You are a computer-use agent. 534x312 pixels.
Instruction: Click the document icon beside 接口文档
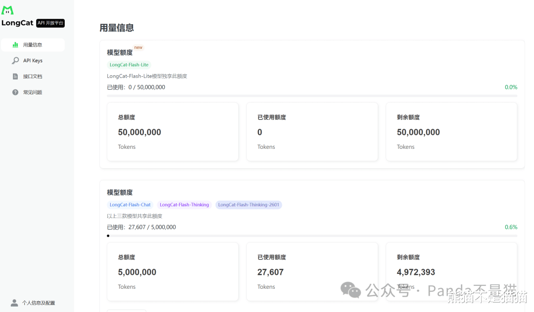pyautogui.click(x=15, y=76)
